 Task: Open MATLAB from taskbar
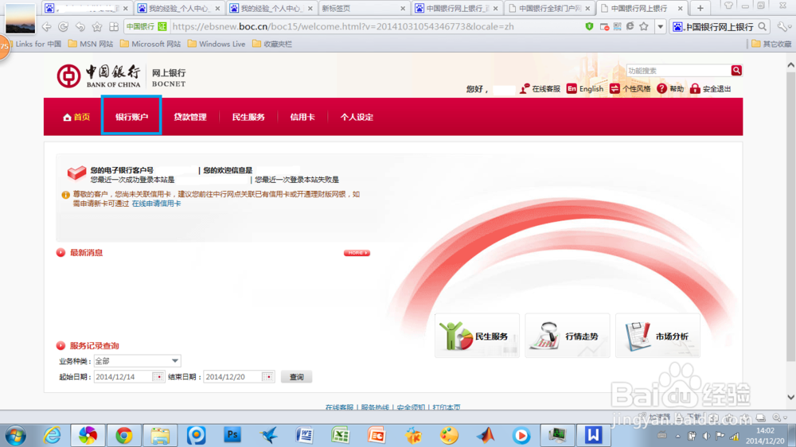(485, 435)
